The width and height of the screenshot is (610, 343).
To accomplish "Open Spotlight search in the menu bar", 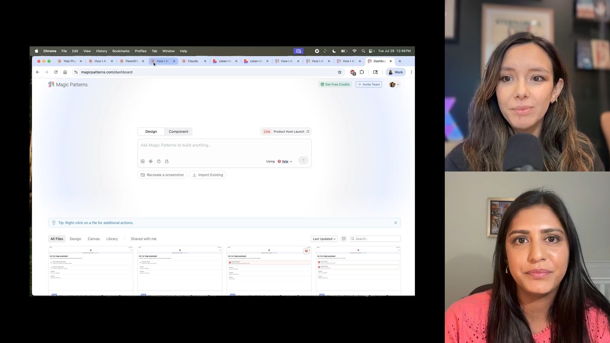I will 363,51.
